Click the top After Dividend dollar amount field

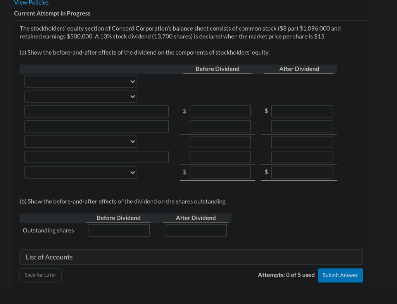(302, 111)
